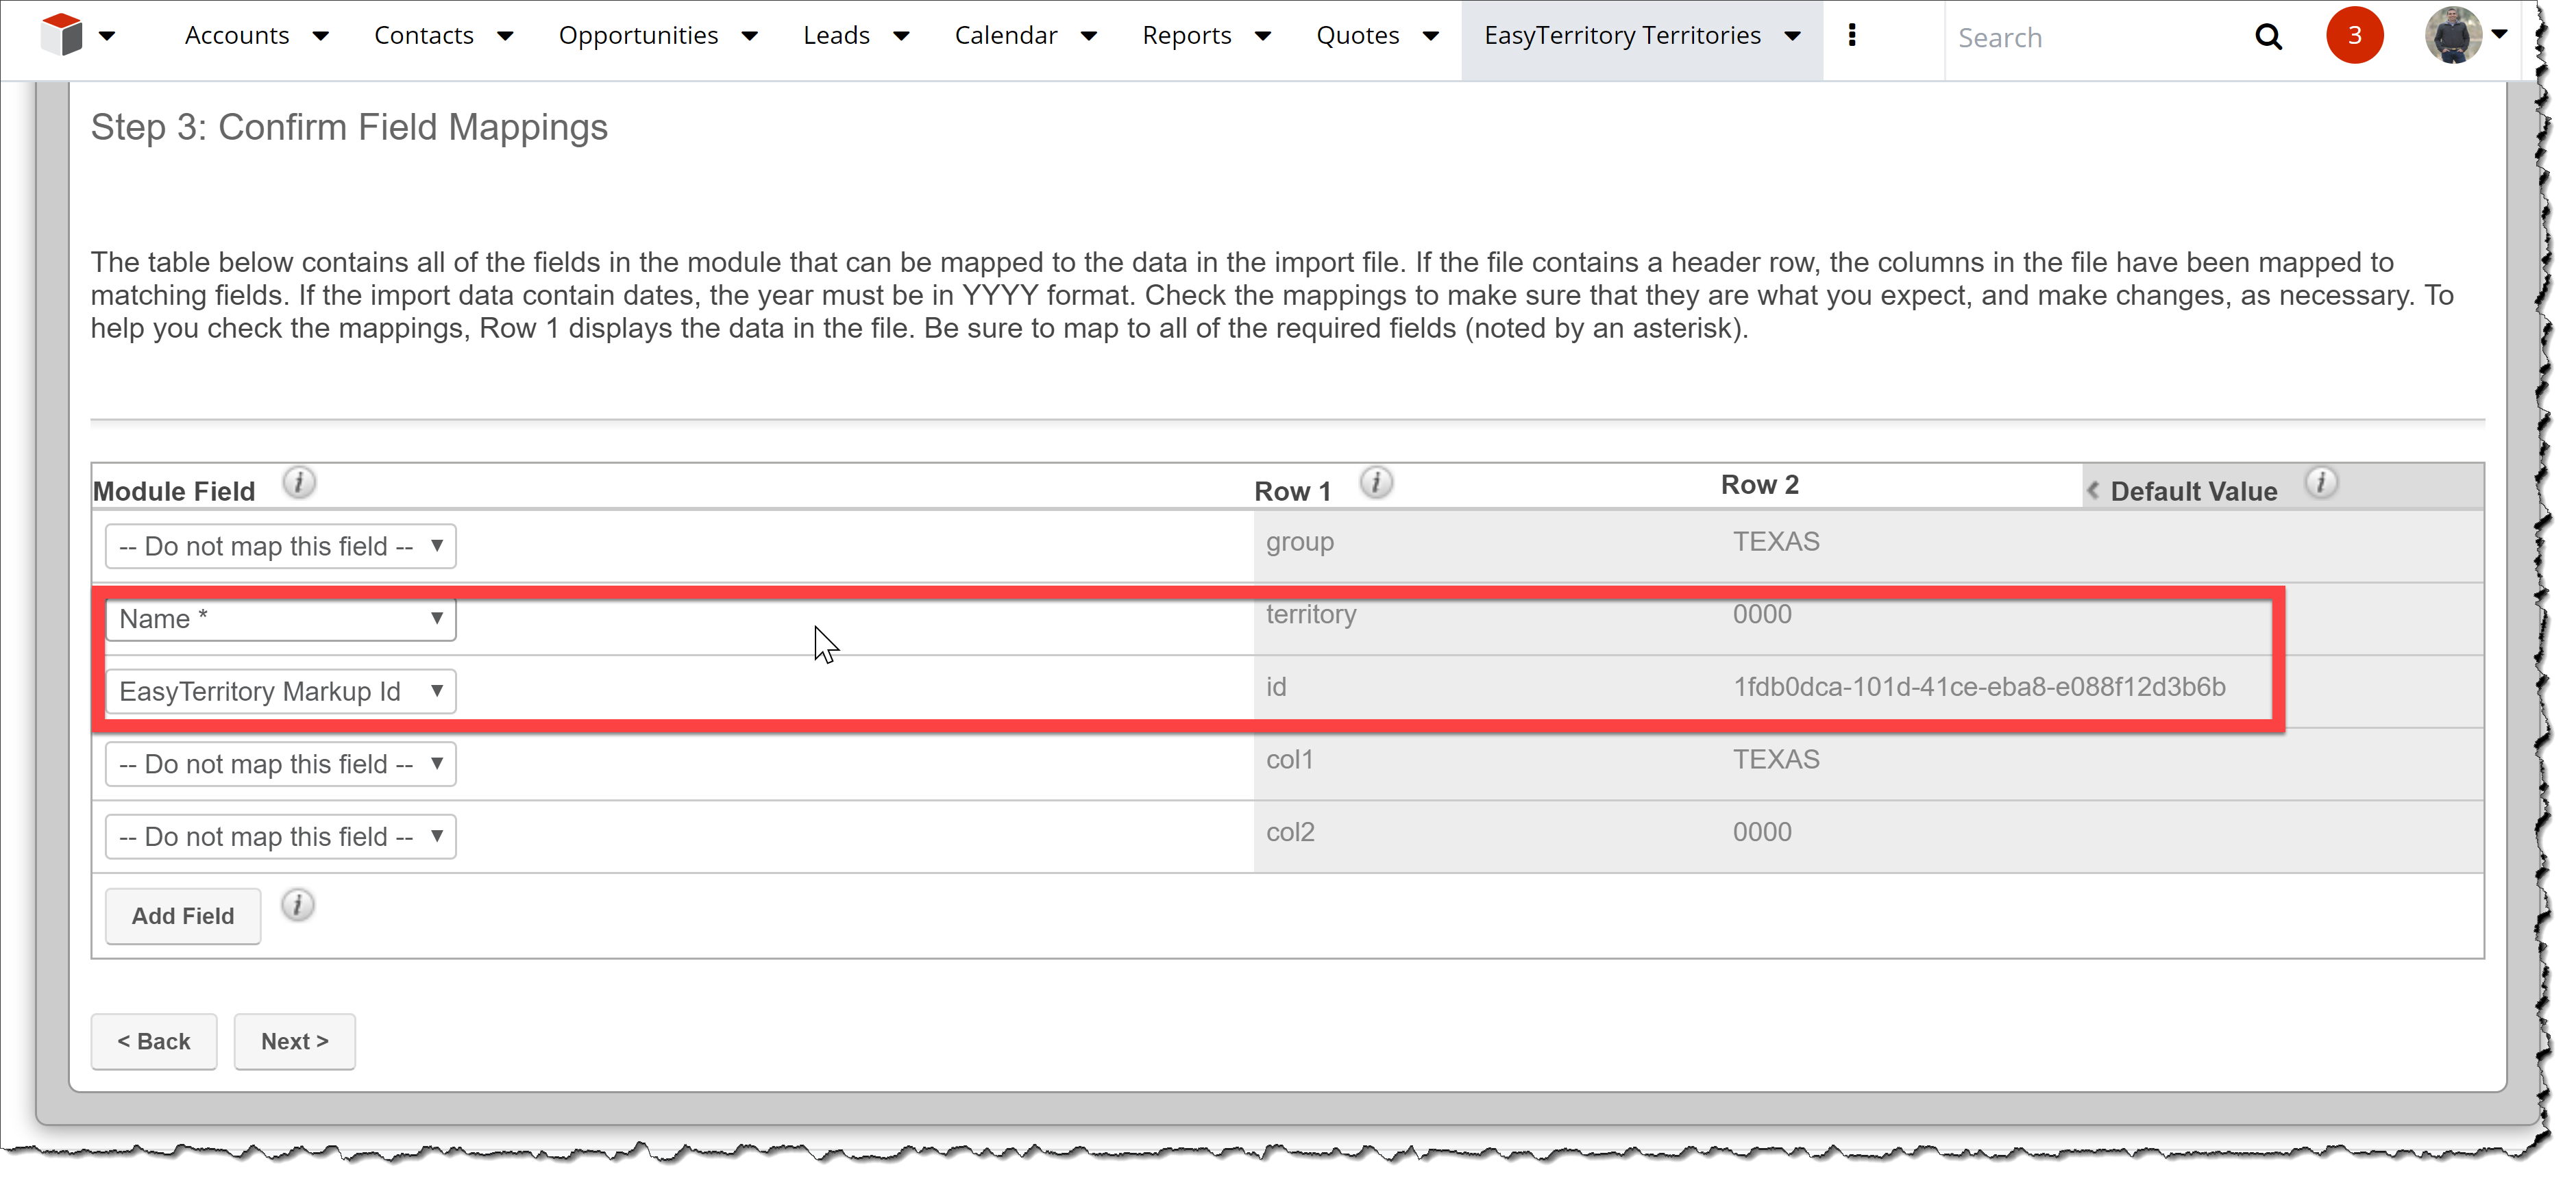Image resolution: width=2576 pixels, height=1185 pixels.
Task: Open the EasyTerritory Markup Id field dropdown
Action: [280, 691]
